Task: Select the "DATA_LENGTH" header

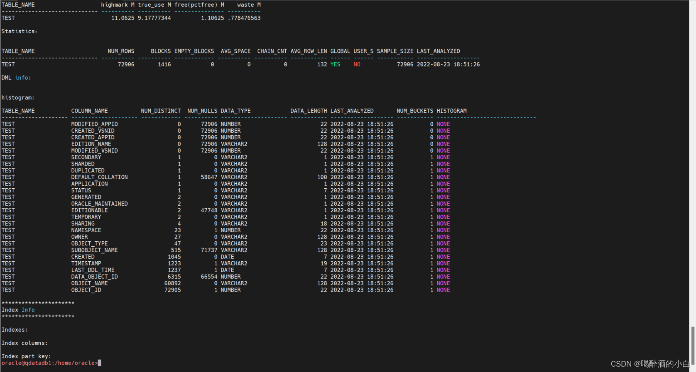Action: click(x=309, y=111)
